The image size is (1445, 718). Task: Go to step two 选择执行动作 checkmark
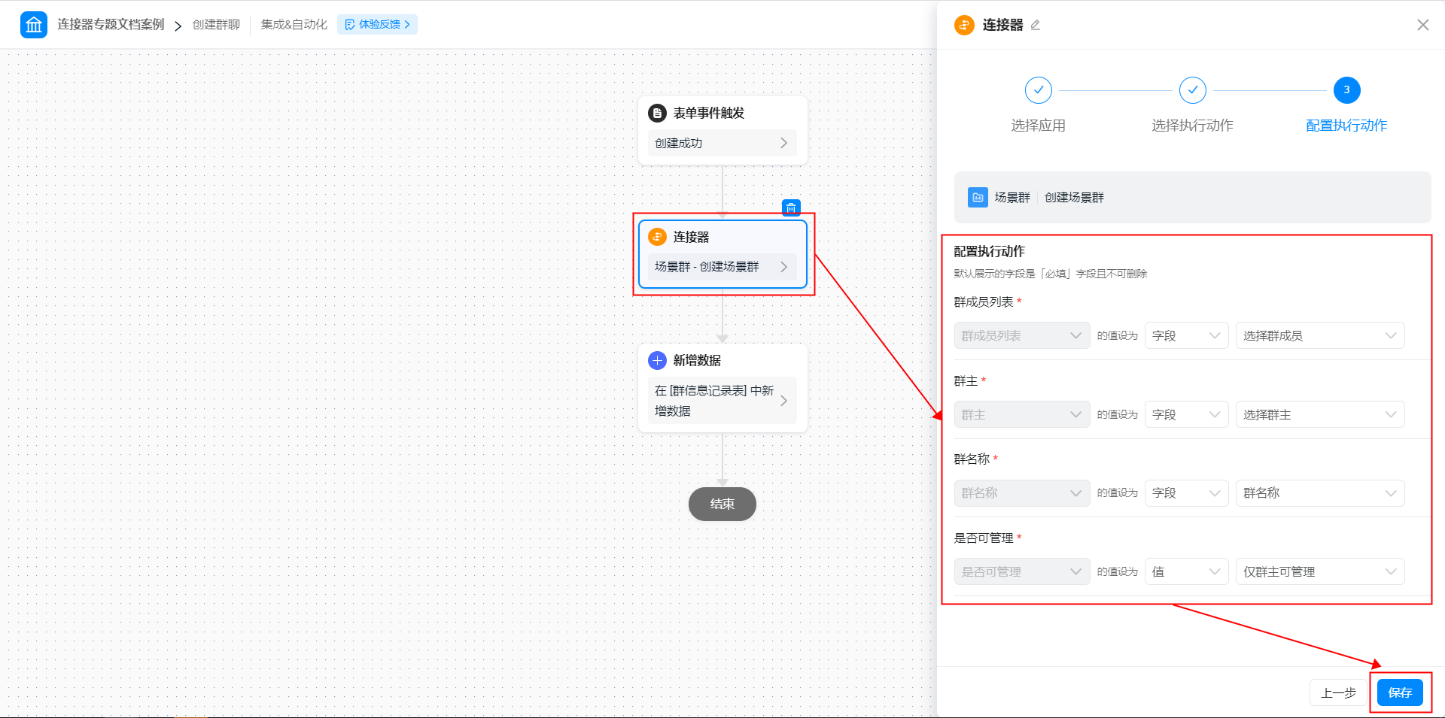pos(1193,90)
